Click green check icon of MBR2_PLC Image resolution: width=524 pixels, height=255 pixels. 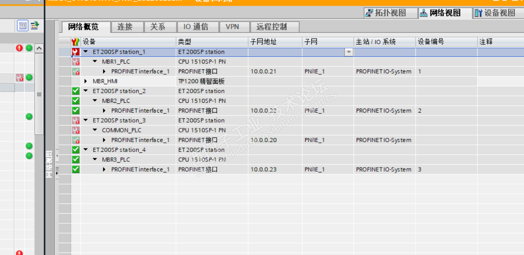pos(75,101)
